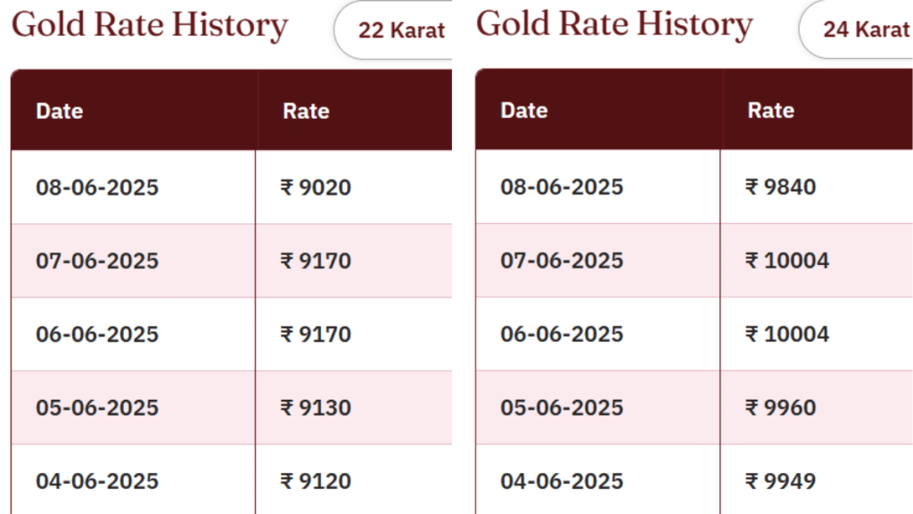Open the 24 Karat selector pill
This screenshot has height=514, width=913.
(x=857, y=29)
